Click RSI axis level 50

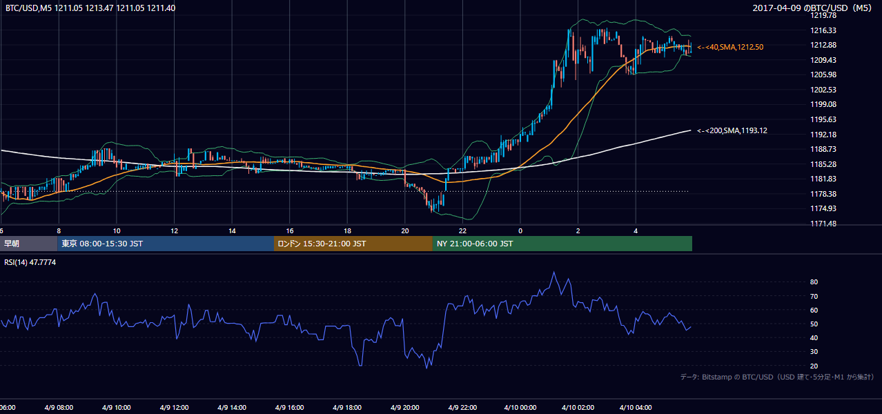(x=814, y=324)
